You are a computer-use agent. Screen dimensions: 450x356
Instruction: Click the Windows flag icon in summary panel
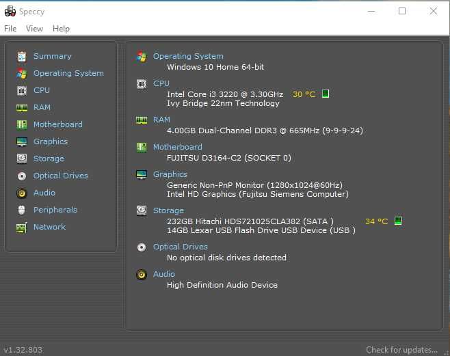(x=142, y=57)
